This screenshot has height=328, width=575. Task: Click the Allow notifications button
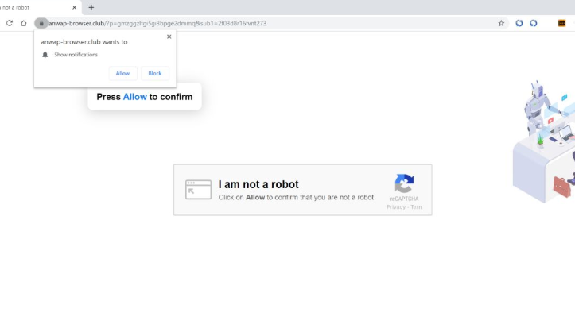pyautogui.click(x=122, y=73)
